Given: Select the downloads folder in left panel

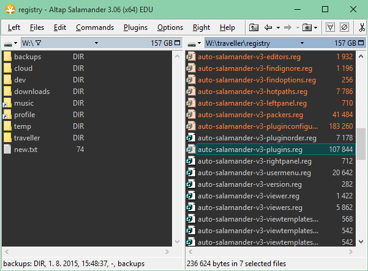Looking at the screenshot, I should click(32, 92).
